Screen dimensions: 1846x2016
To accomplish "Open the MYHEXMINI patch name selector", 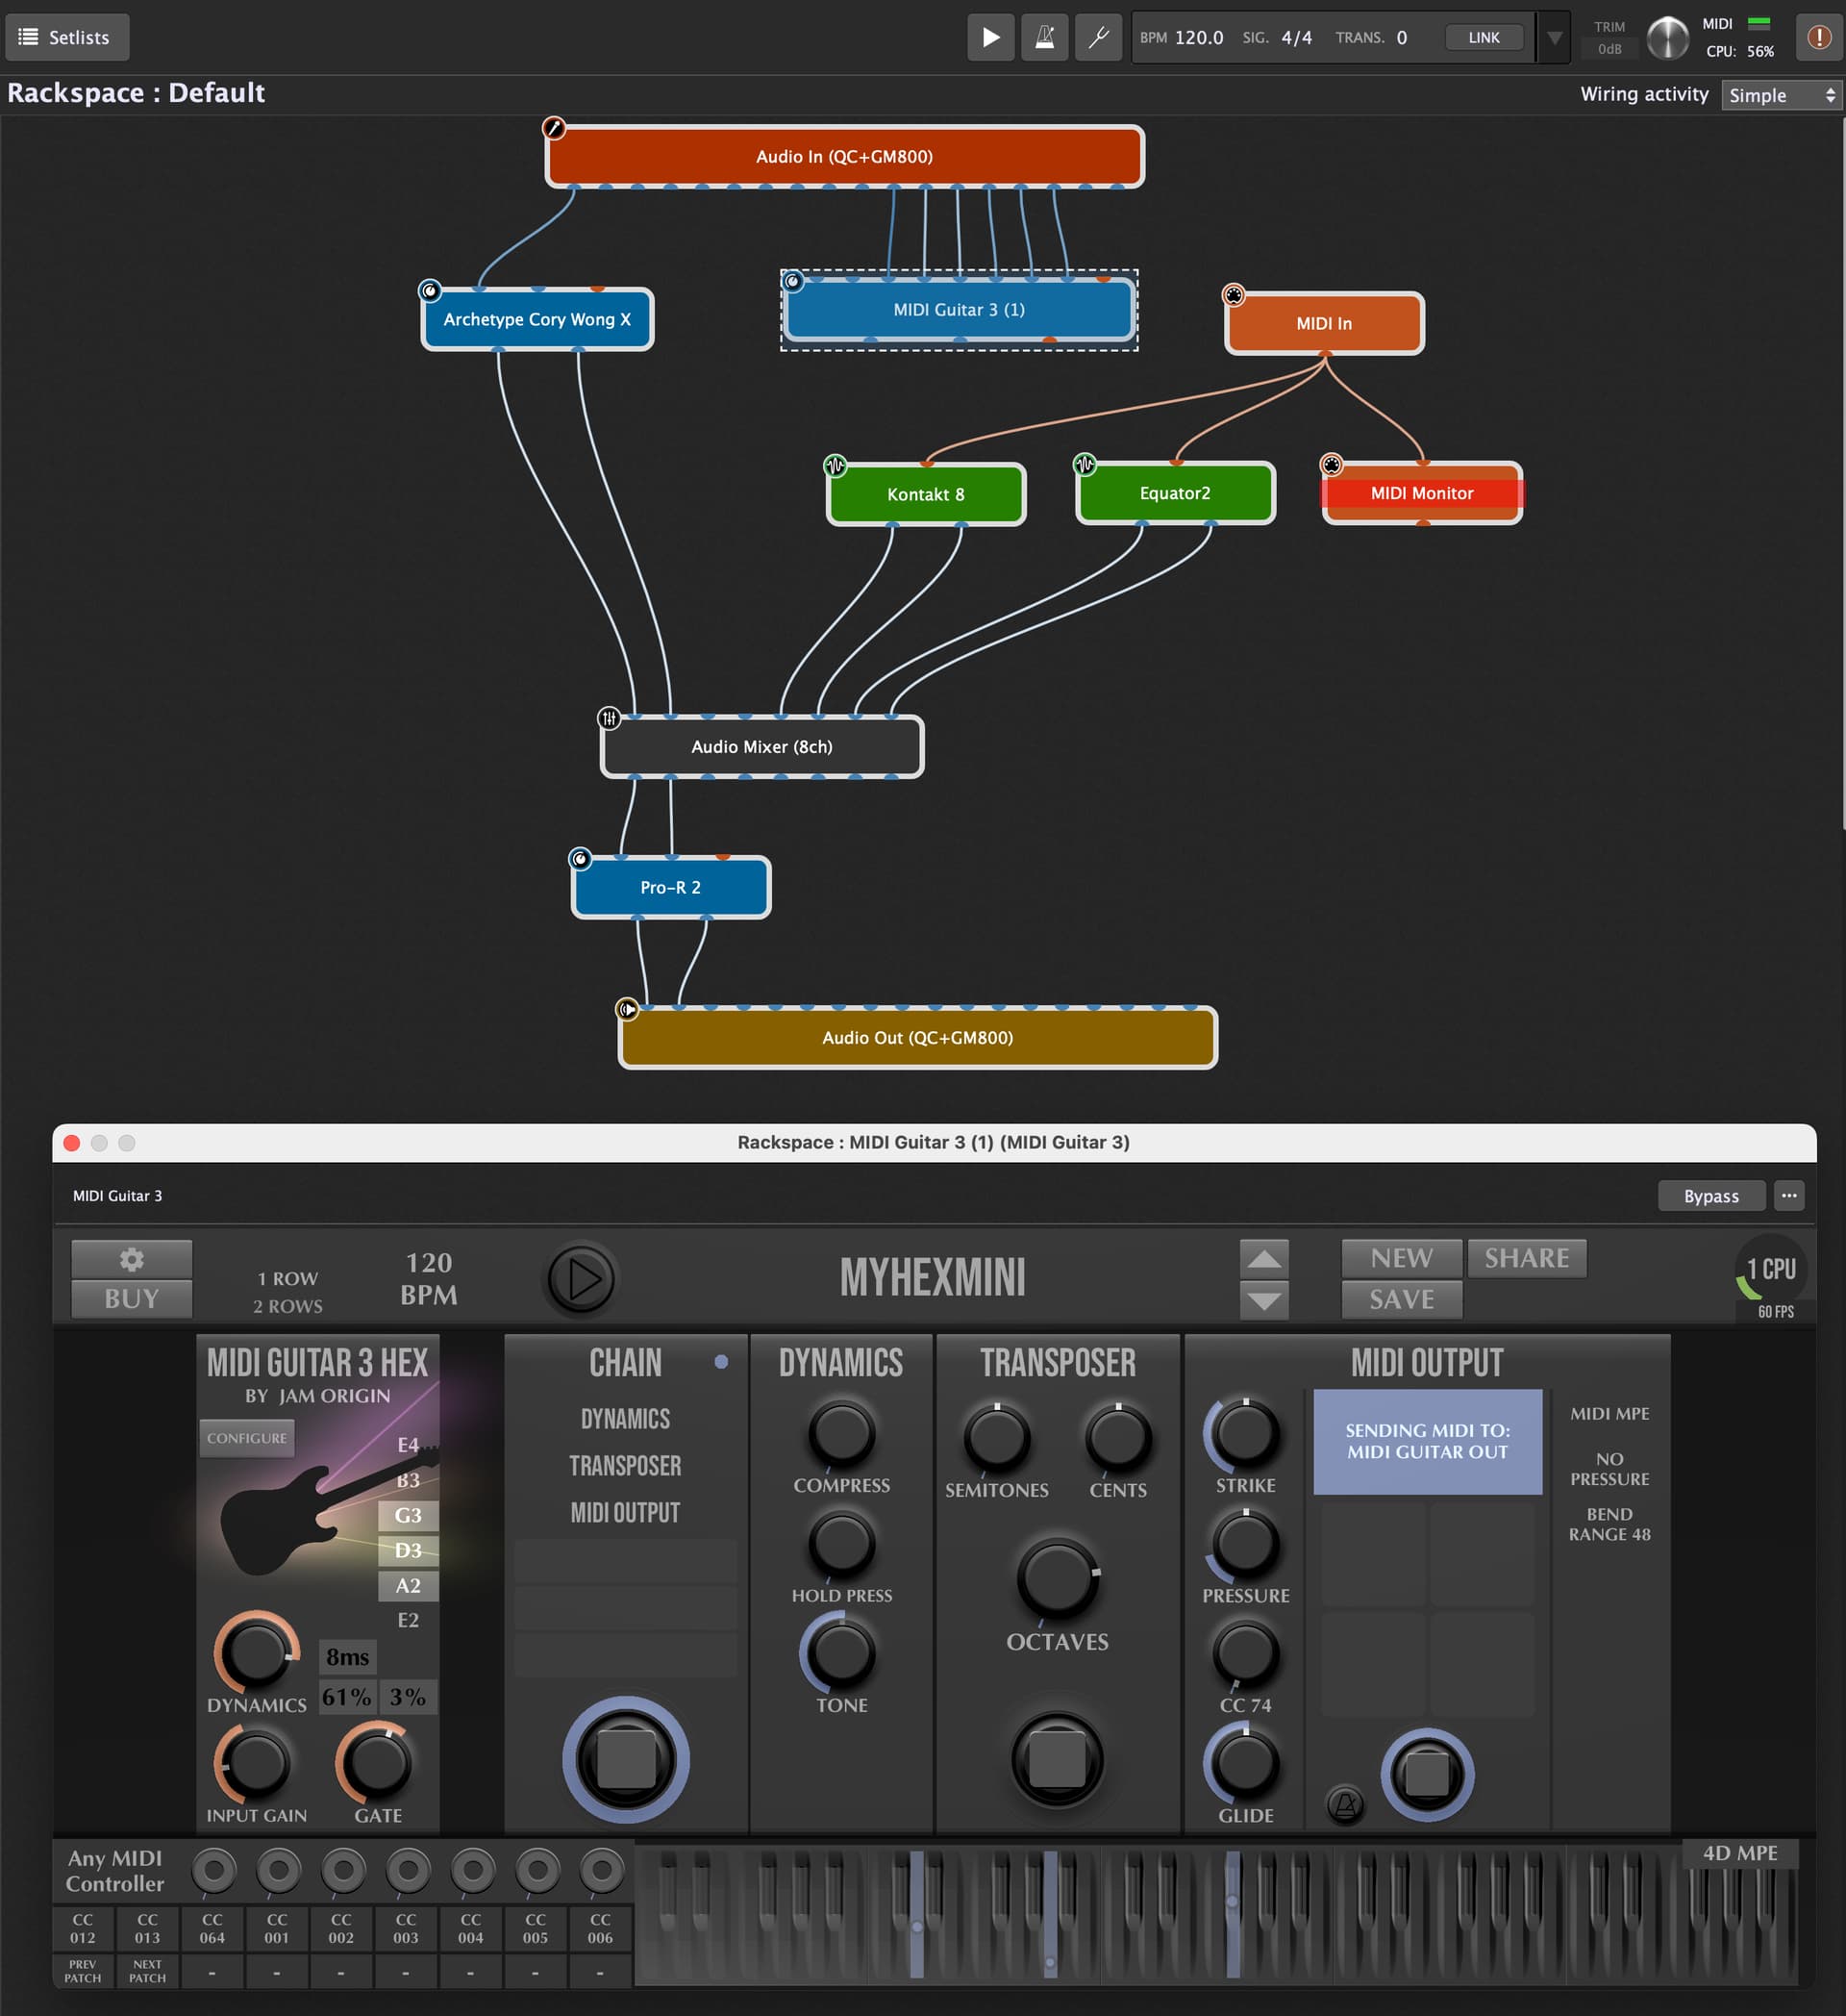I will coord(933,1278).
